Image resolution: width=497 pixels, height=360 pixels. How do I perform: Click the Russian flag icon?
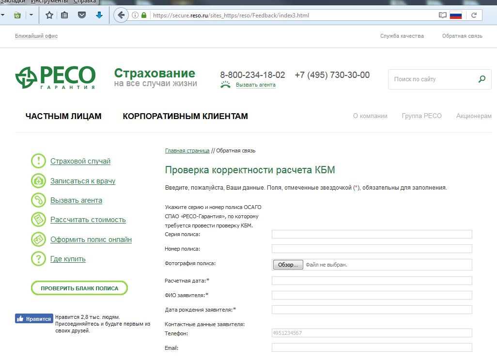(456, 15)
